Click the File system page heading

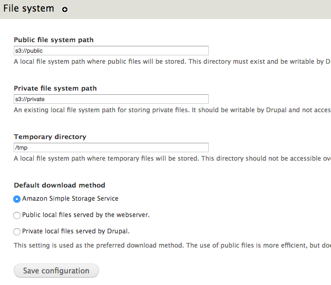[x=28, y=8]
